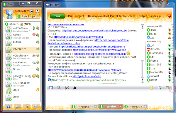Click scroll down arrow of chat log

click(143, 80)
